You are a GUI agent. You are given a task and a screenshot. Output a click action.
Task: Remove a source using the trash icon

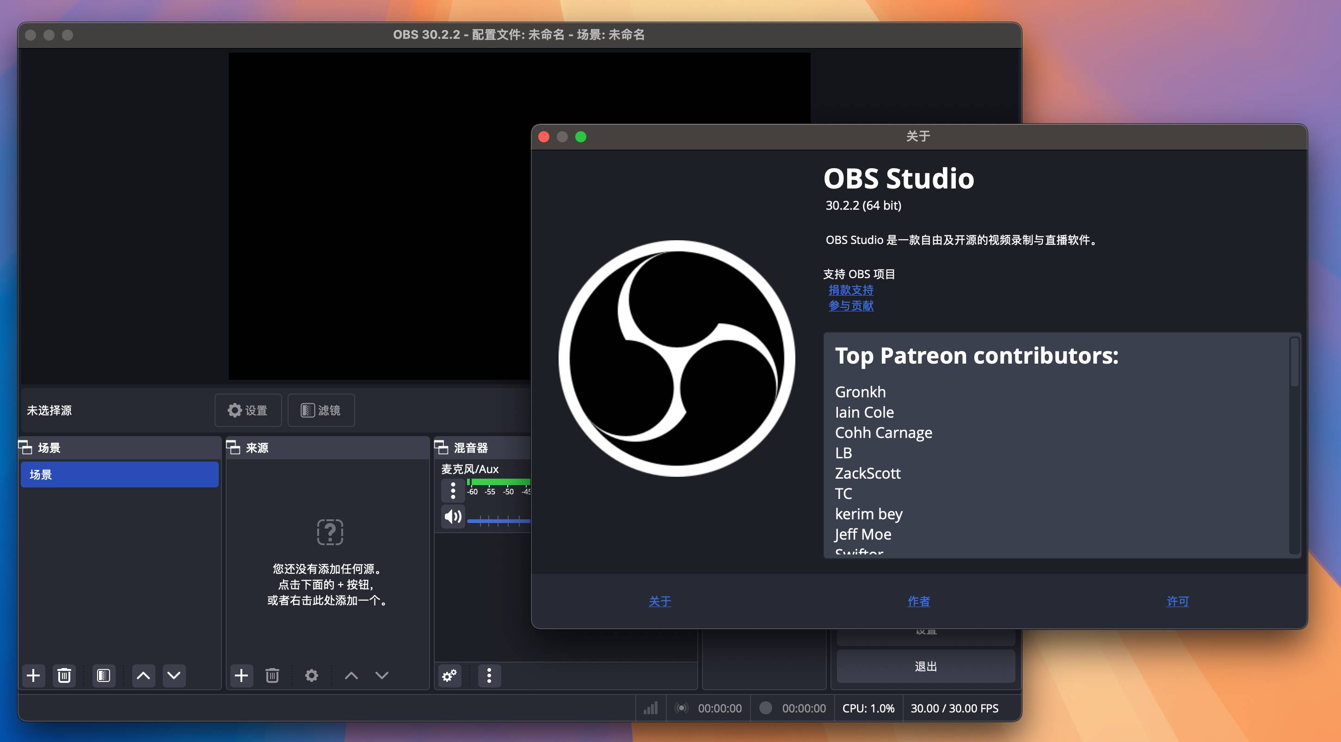[x=272, y=675]
